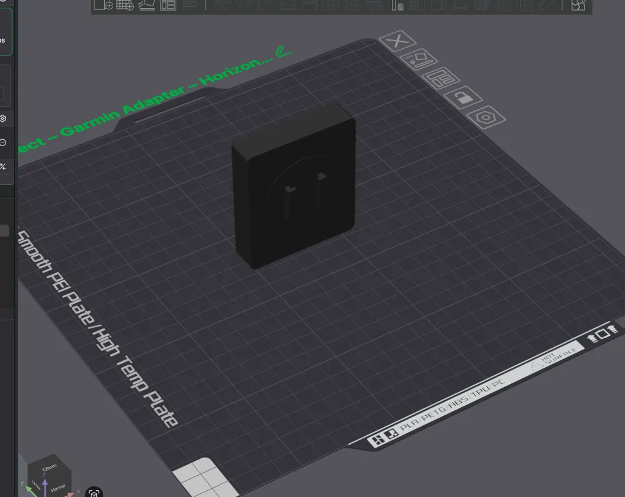Select the black adapter model on plate
This screenshot has height=497, width=625.
pos(294,187)
